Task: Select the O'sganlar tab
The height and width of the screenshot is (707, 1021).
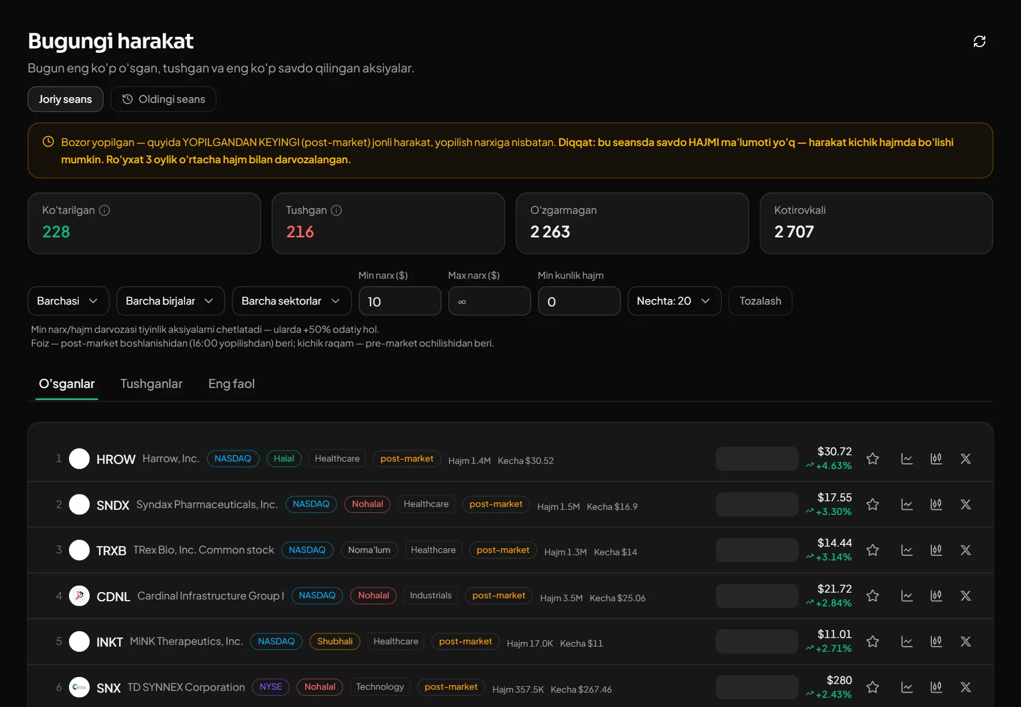Action: [67, 383]
